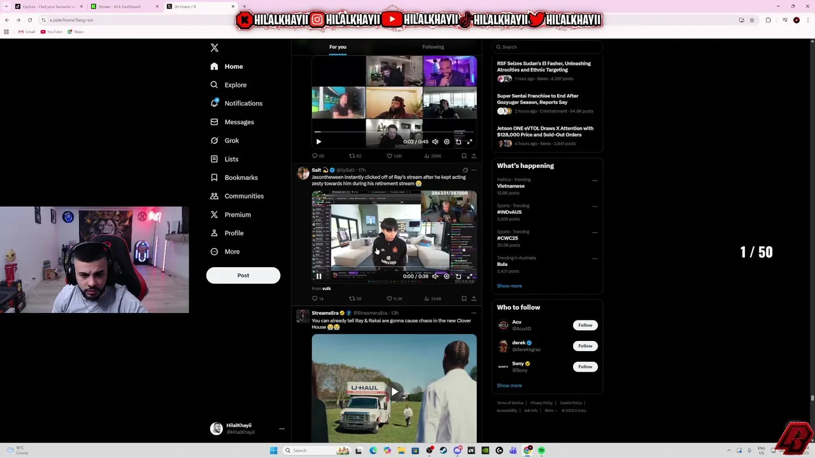Repost Salt's post with 56 reposts
Screen dimensions: 815x458
click(355, 298)
